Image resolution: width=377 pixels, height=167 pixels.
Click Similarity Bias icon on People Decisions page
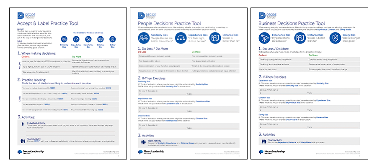coord(145,38)
